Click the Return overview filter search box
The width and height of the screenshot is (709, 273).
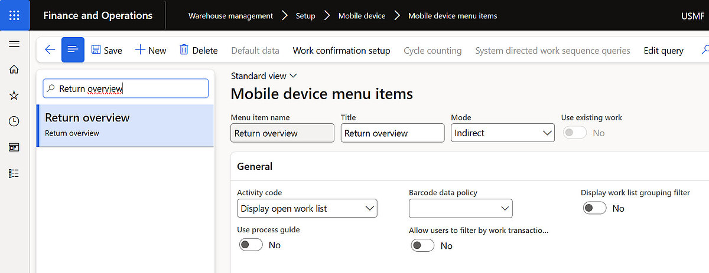tap(126, 88)
